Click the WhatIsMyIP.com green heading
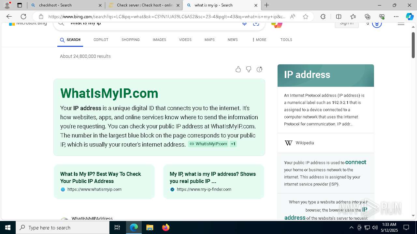The height and width of the screenshot is (234, 417). [109, 93]
